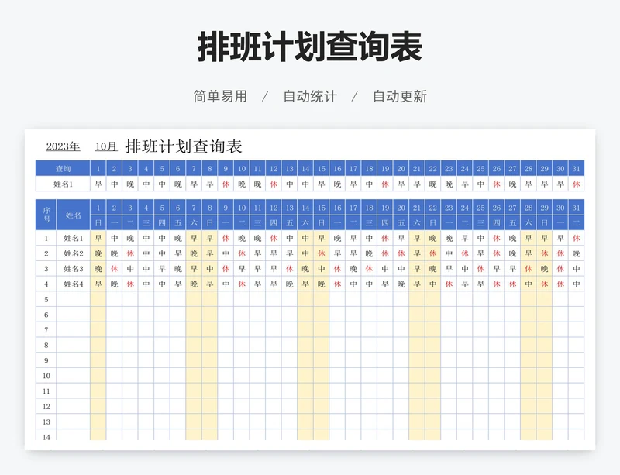Click row number 4 in the 序号 column

tap(46, 284)
